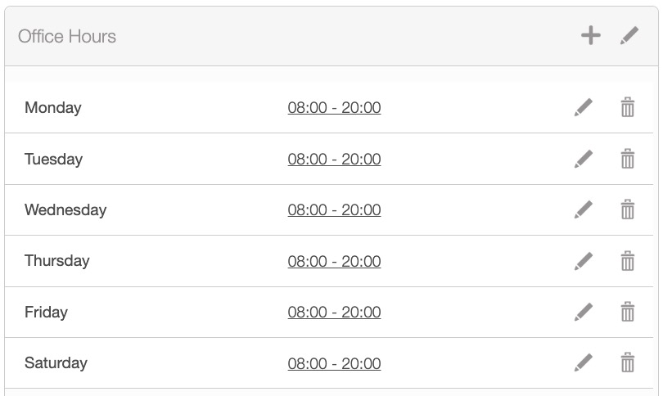Remove Wednesday hours using trash icon
Screen dimensions: 663x396
click(x=627, y=209)
